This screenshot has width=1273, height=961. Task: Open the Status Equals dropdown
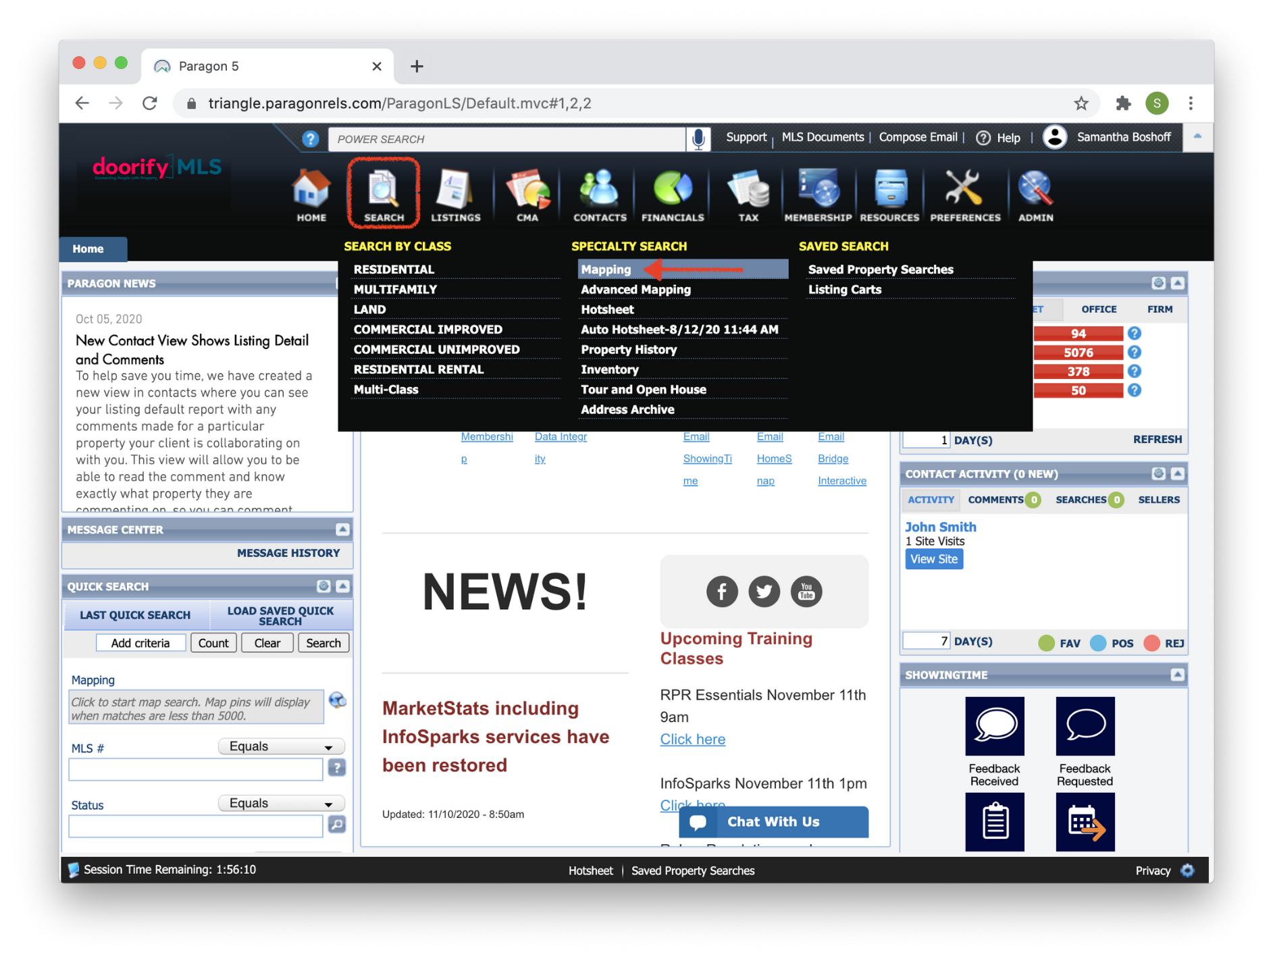click(x=281, y=803)
